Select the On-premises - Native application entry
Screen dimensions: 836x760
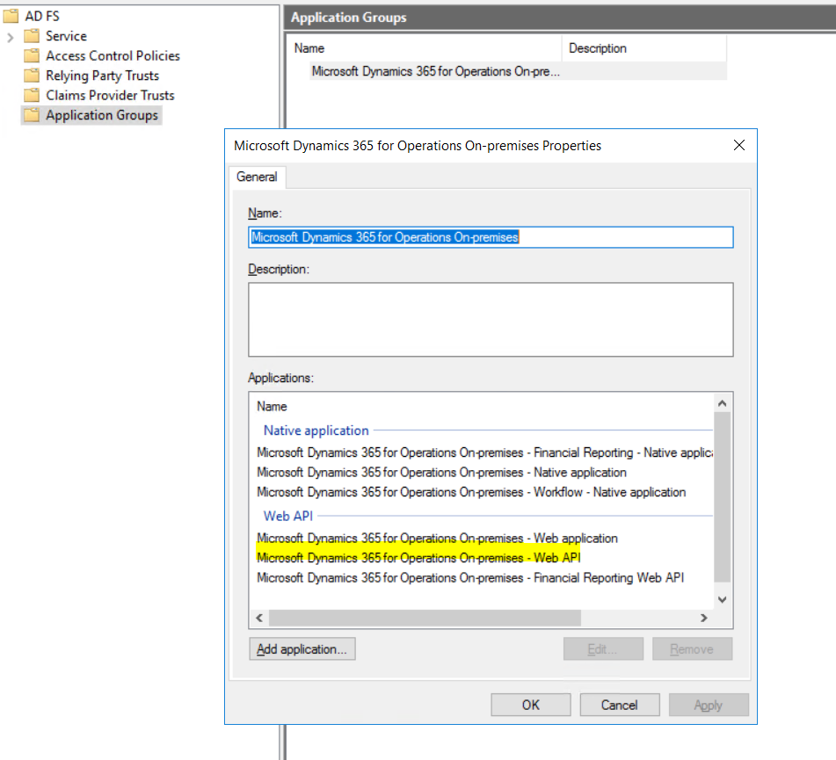(x=441, y=472)
